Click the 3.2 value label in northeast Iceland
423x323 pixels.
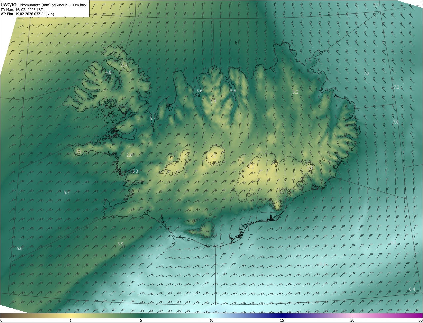(295, 92)
